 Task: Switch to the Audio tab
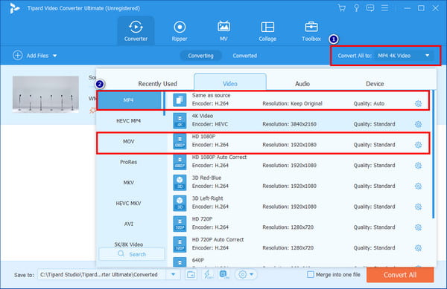[x=302, y=84]
